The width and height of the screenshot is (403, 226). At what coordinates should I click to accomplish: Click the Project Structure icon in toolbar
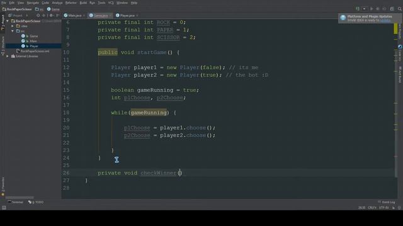pyautogui.click(x=392, y=9)
